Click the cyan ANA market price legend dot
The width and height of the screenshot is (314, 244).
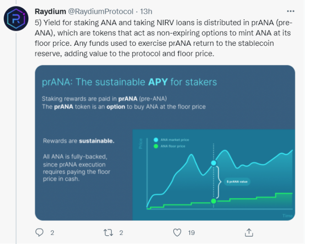pyautogui.click(x=156, y=140)
